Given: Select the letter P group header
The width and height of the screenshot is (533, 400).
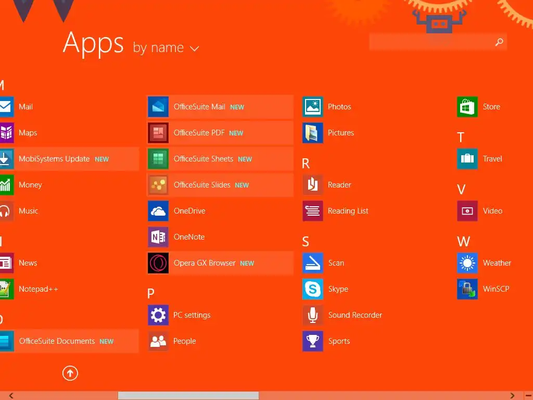Looking at the screenshot, I should point(150,294).
